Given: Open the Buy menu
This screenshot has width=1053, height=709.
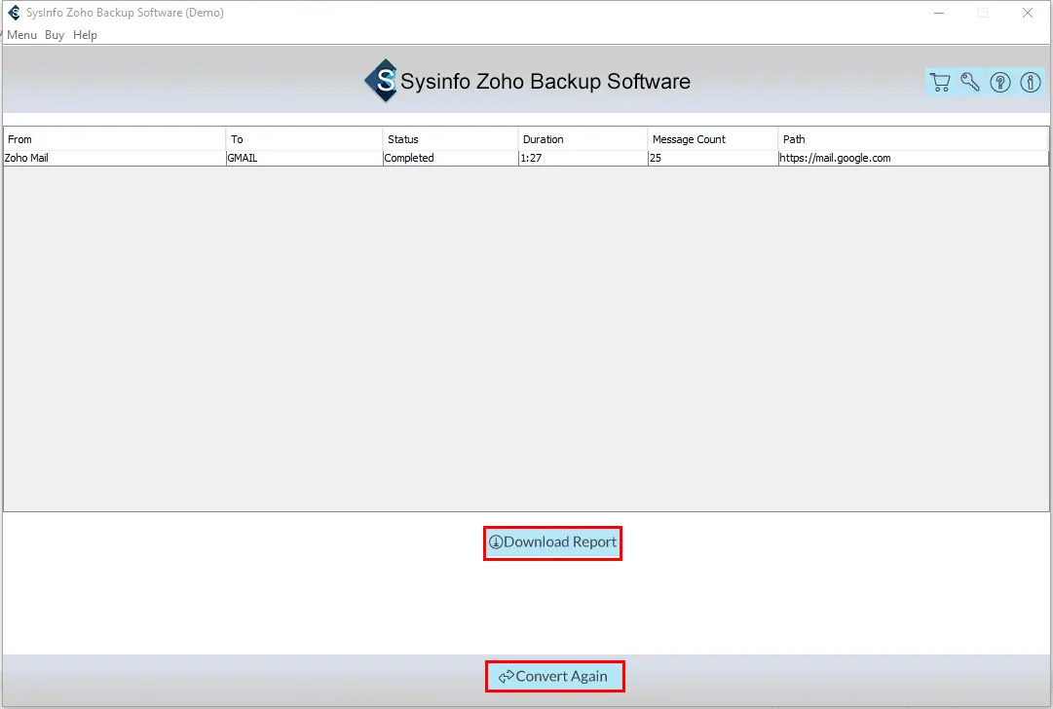Looking at the screenshot, I should click(55, 35).
